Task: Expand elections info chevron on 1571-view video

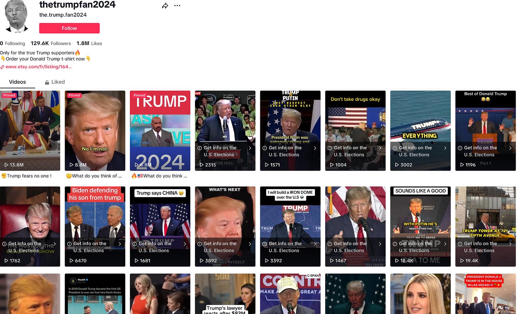Action: pyautogui.click(x=315, y=148)
